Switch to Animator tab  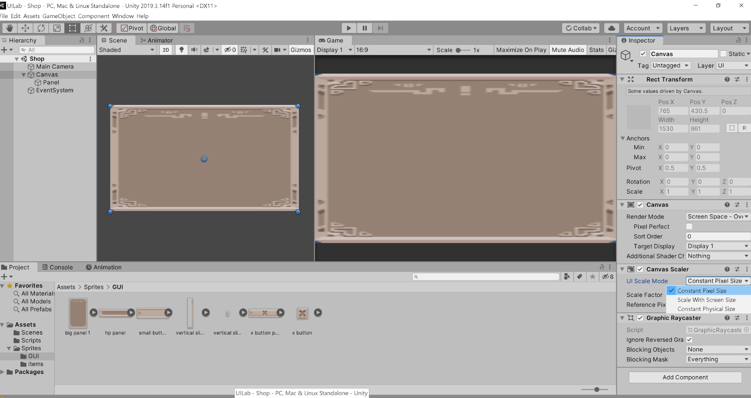pyautogui.click(x=156, y=40)
